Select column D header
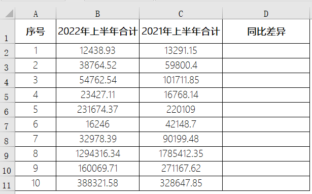This screenshot has height=194, width=312. click(266, 14)
